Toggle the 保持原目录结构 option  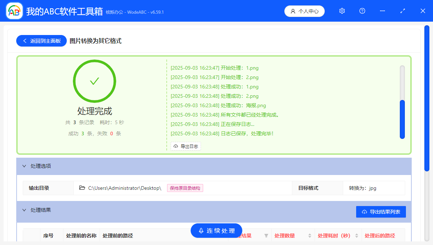click(x=185, y=188)
